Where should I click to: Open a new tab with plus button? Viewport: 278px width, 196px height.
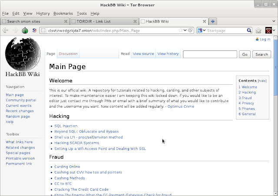[213, 21]
